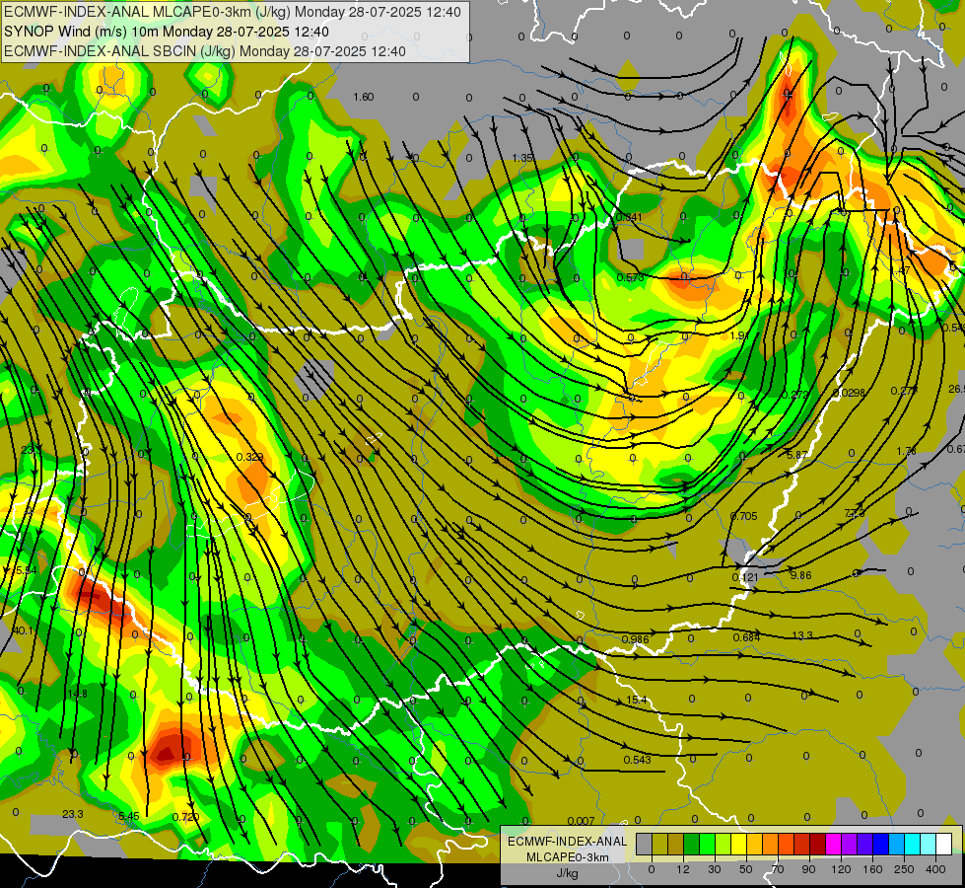Viewport: 965px width, 888px height.
Task: Click the pure blue legend swatch
Action: (x=880, y=845)
